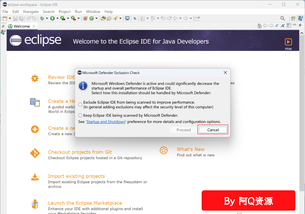Screen dimensions: 305x214
Task: Click the Restore Welcome view icon
Action: tap(300, 25)
